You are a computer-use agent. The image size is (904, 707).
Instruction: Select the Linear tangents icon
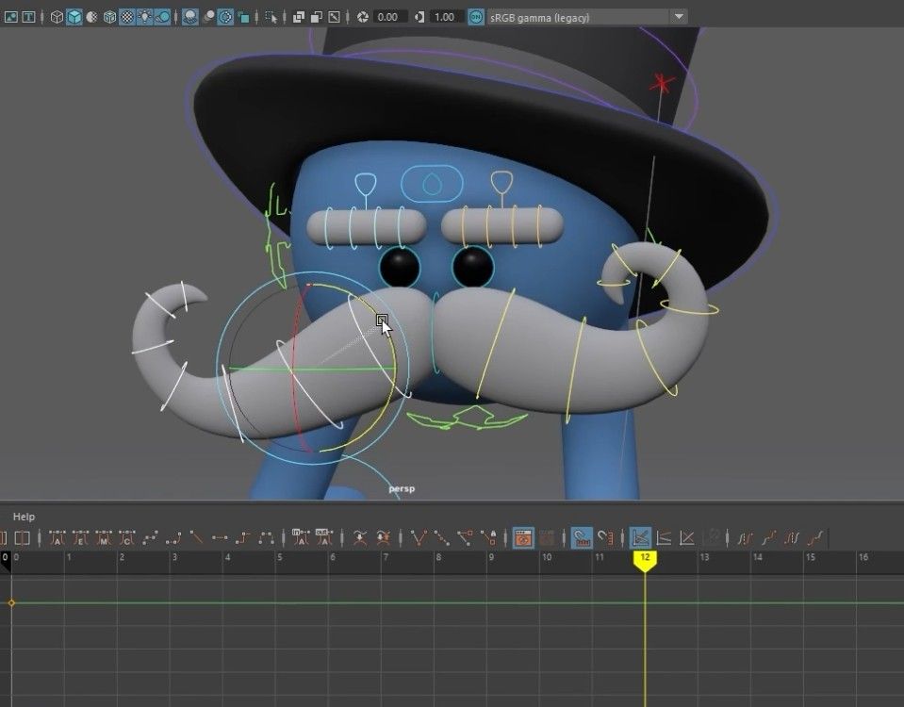pyautogui.click(x=196, y=538)
